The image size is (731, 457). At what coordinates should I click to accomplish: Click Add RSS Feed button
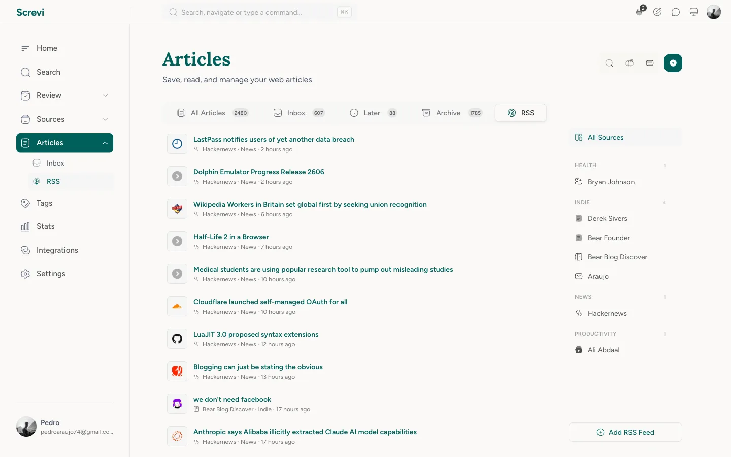click(x=625, y=432)
